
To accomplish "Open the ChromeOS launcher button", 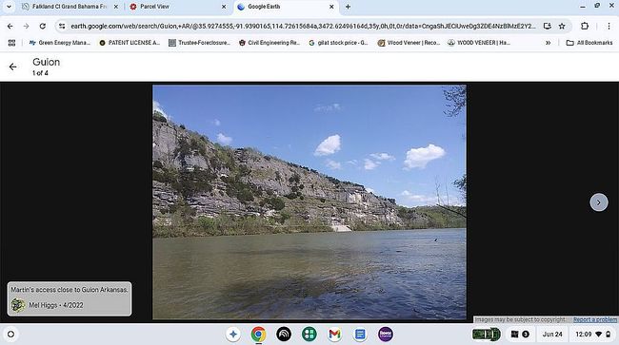I will 11,335.
